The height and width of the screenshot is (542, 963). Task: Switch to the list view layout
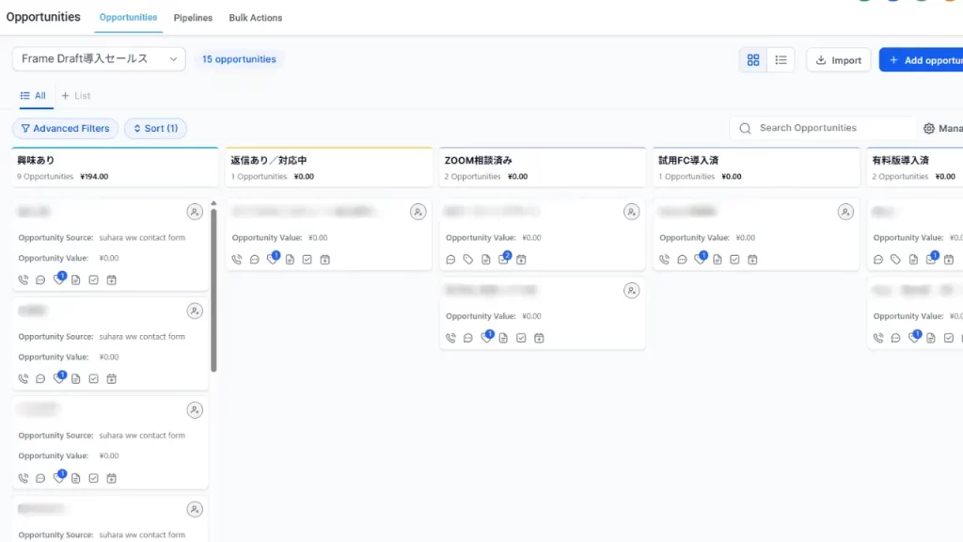click(781, 60)
